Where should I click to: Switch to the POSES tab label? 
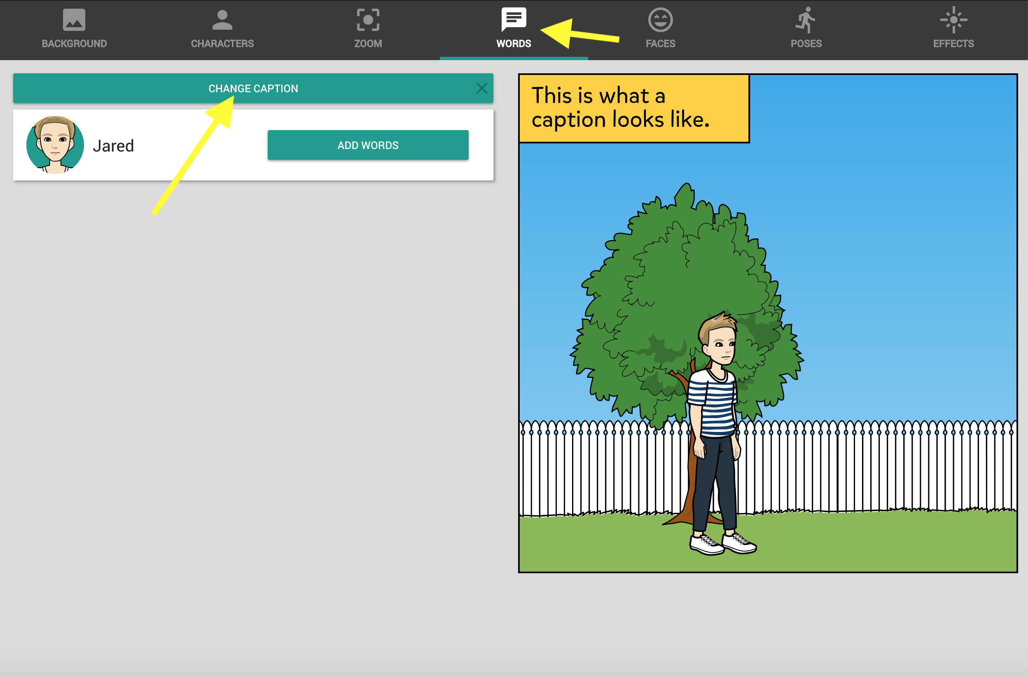point(806,44)
